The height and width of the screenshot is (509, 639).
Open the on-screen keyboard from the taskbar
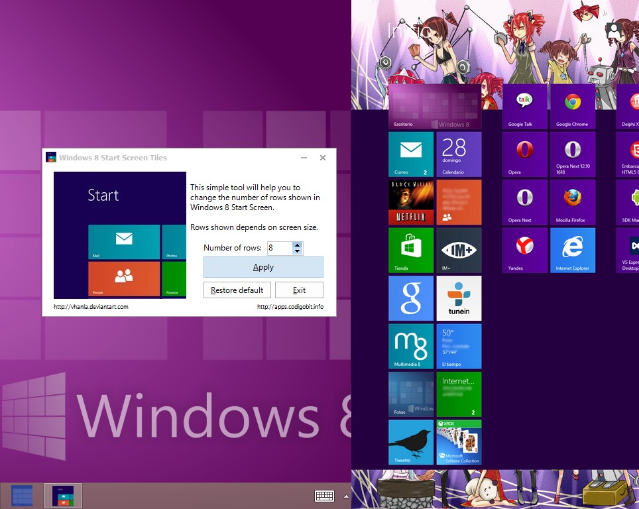click(x=325, y=496)
